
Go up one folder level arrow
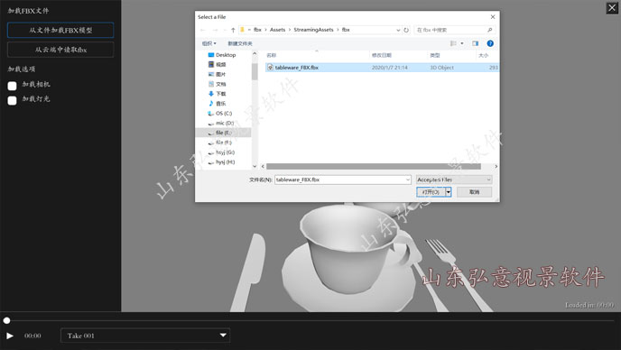click(233, 30)
